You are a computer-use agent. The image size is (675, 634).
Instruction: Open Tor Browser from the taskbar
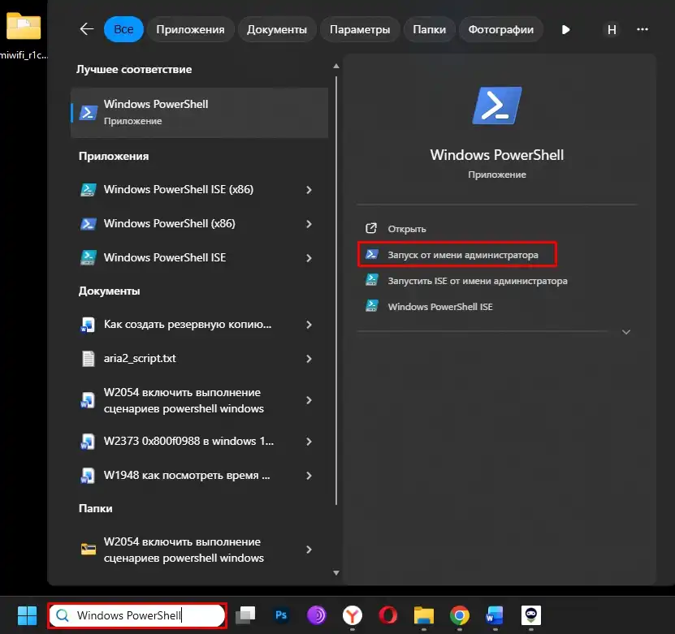click(x=317, y=615)
